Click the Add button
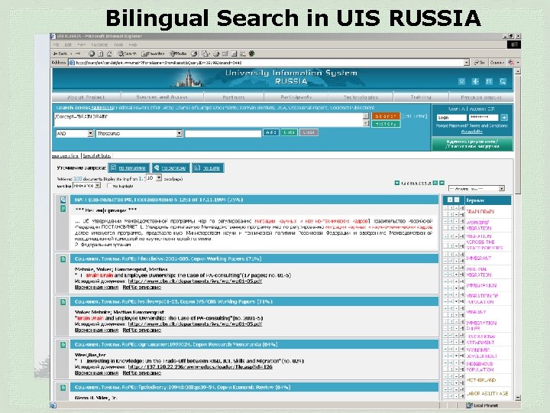Image resolution: width=550 pixels, height=413 pixels. (270, 132)
